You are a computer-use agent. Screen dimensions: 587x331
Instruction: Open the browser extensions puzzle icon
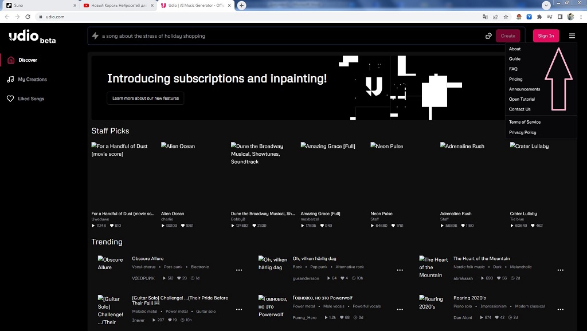point(539,17)
